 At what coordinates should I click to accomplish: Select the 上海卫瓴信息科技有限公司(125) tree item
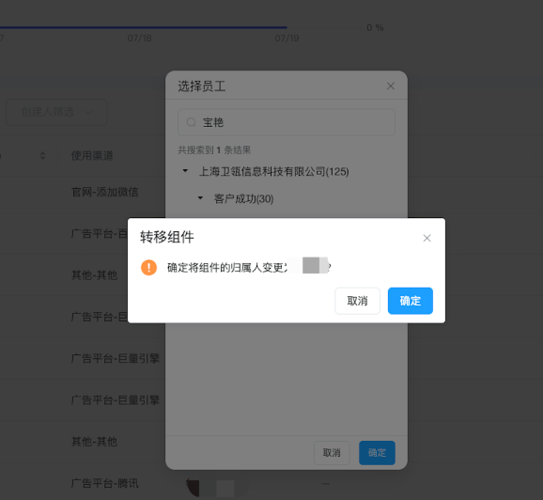tap(274, 171)
